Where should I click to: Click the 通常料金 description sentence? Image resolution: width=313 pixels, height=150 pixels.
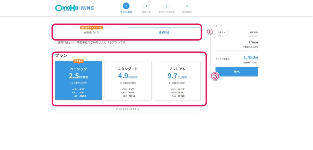click(x=92, y=42)
